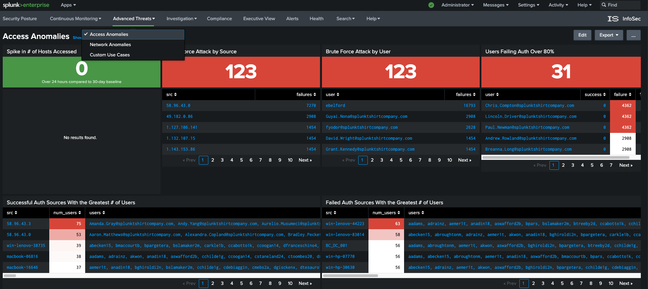This screenshot has width=648, height=289.
Task: Sort Brute Force by Source failures column
Action: tap(306, 95)
